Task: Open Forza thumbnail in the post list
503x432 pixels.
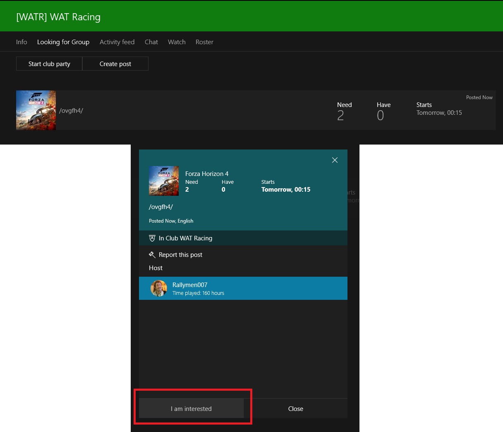Action: click(36, 110)
